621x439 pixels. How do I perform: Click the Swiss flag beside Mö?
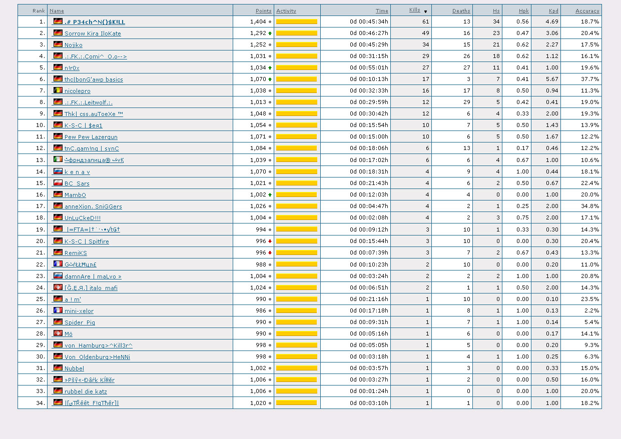[x=58, y=333]
